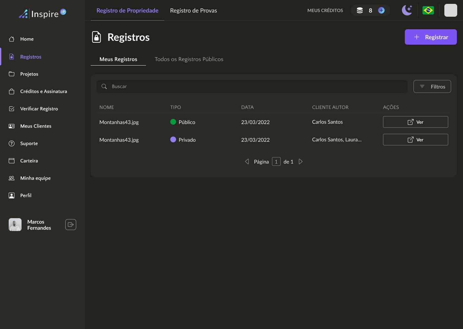The height and width of the screenshot is (329, 463).
Task: Click the add credits plus icon
Action: (x=381, y=10)
